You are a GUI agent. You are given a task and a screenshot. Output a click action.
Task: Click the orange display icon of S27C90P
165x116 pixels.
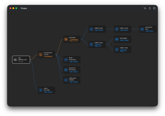[x=66, y=39]
